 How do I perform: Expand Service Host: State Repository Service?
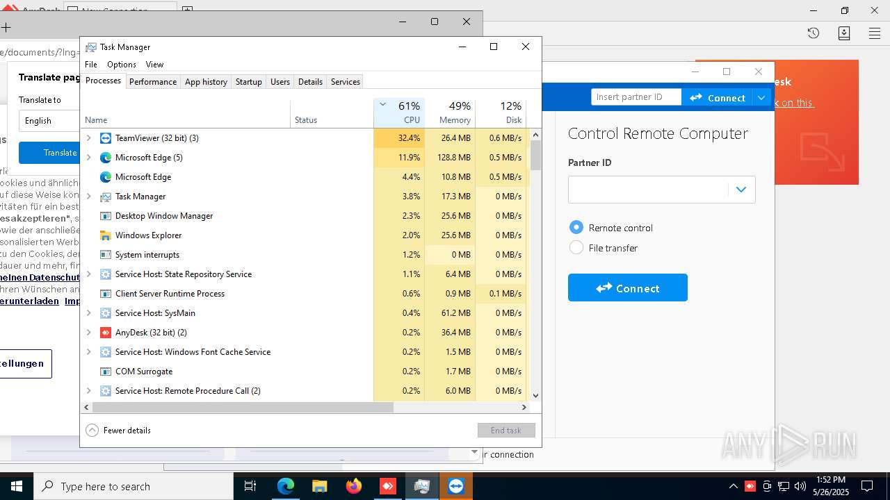(x=88, y=274)
